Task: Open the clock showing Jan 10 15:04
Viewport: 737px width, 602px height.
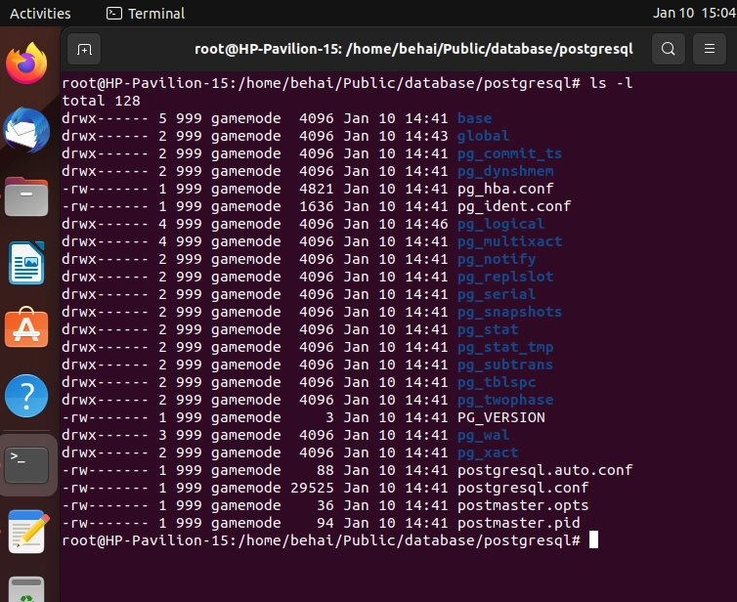Action: click(695, 13)
